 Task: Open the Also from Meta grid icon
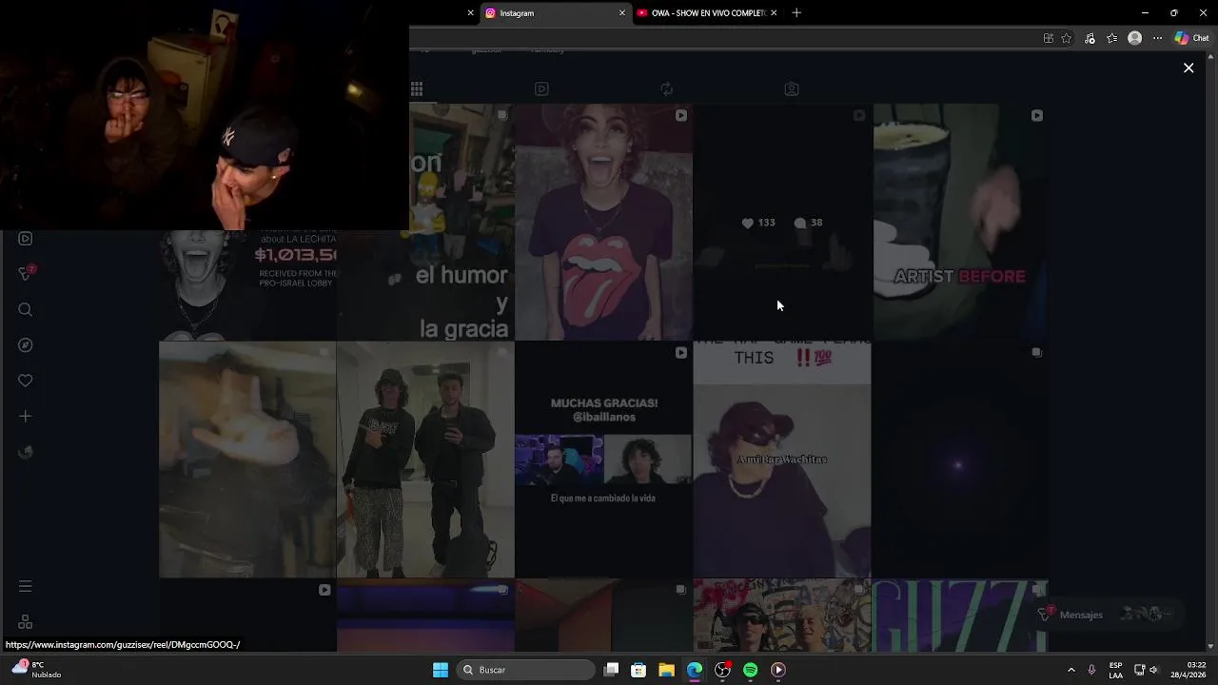tap(26, 622)
